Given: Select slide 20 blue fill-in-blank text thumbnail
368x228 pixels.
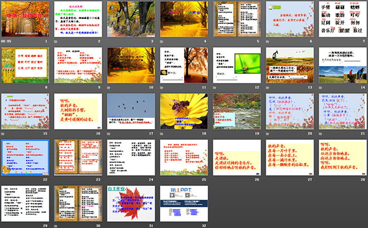Looking at the screenshot, I should click(x=289, y=111).
